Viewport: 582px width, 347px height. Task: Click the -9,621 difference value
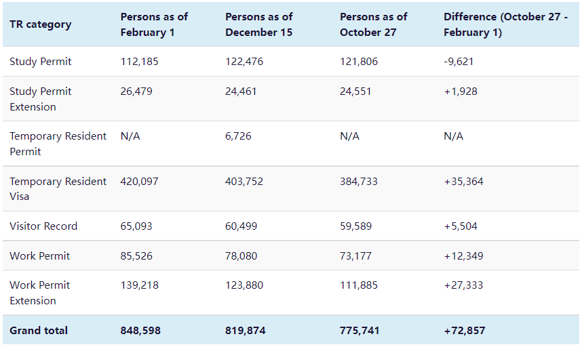pos(459,62)
